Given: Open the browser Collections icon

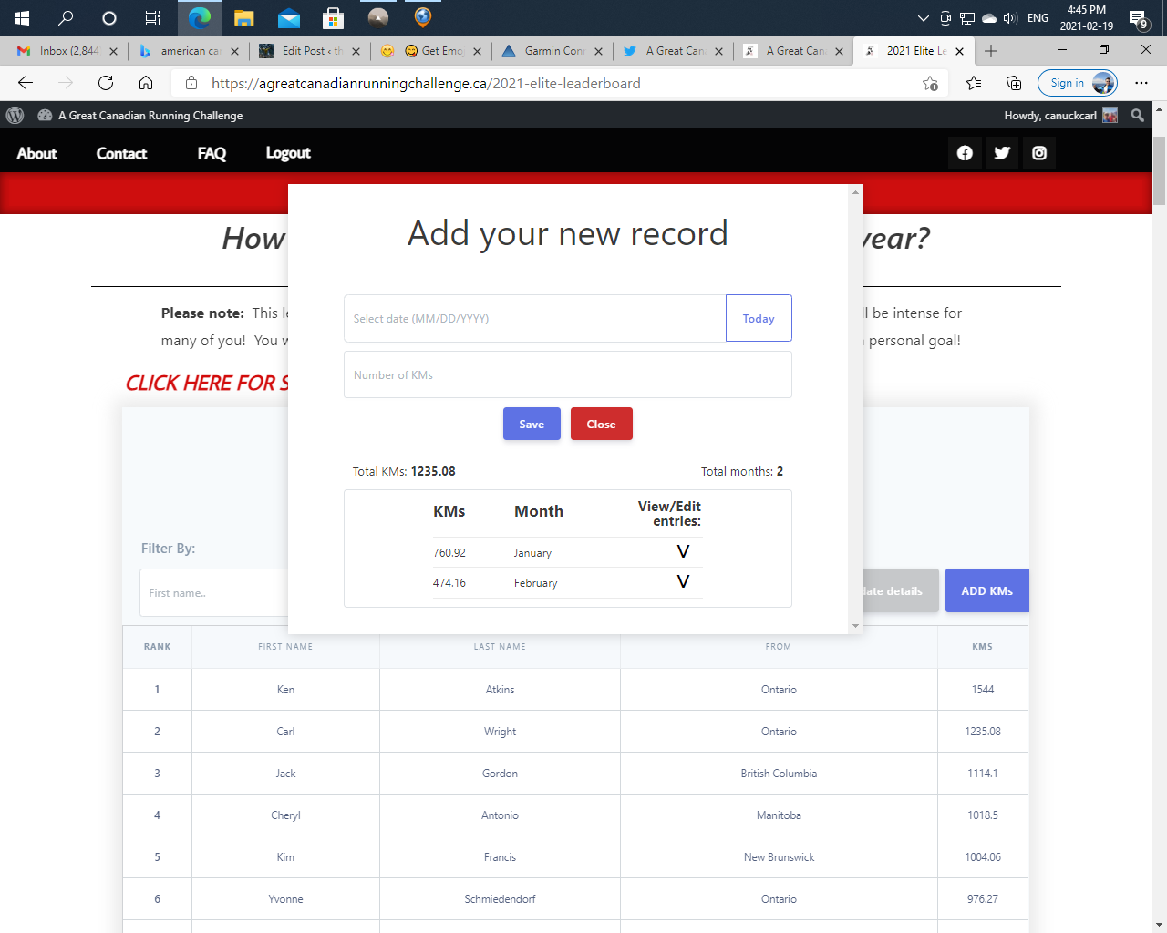Looking at the screenshot, I should tap(1014, 83).
